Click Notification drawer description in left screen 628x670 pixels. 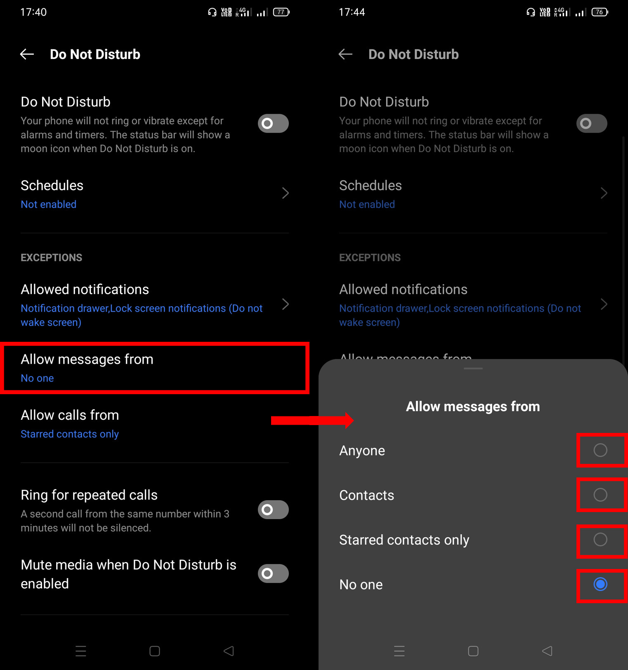pyautogui.click(x=142, y=315)
